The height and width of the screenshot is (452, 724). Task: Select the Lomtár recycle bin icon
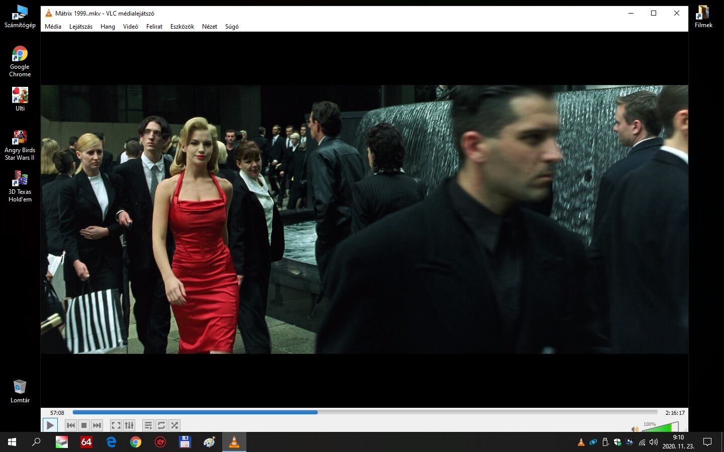(20, 391)
